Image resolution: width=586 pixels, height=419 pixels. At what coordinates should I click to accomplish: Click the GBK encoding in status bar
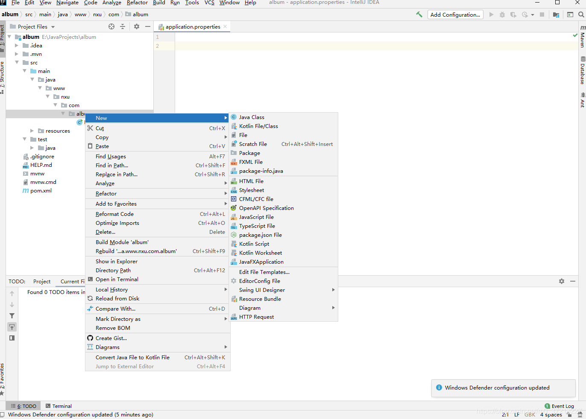click(530, 415)
